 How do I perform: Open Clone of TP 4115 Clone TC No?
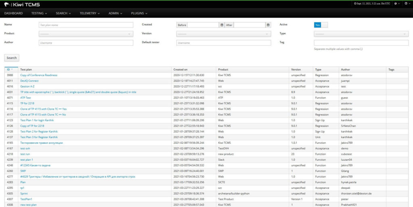point(43,115)
